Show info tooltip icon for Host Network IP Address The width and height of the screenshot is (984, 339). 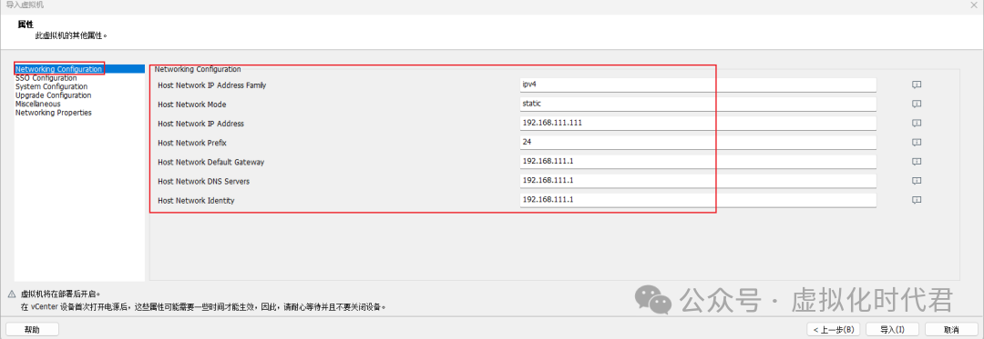[917, 124]
